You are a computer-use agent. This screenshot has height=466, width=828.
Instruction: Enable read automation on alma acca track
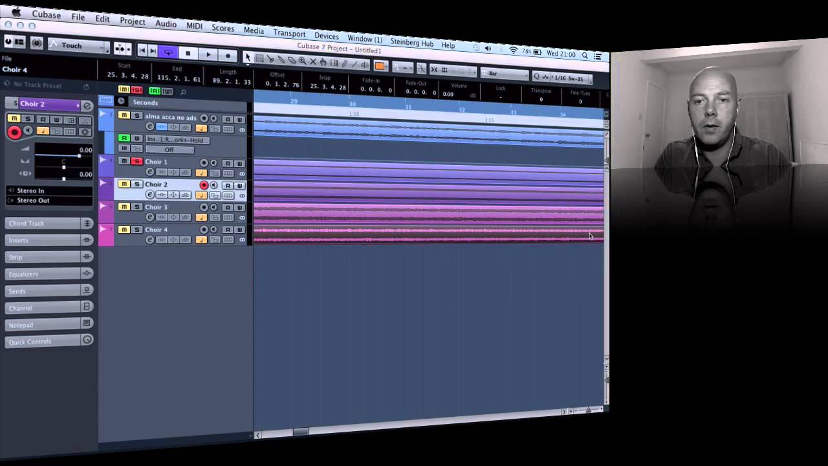228,119
